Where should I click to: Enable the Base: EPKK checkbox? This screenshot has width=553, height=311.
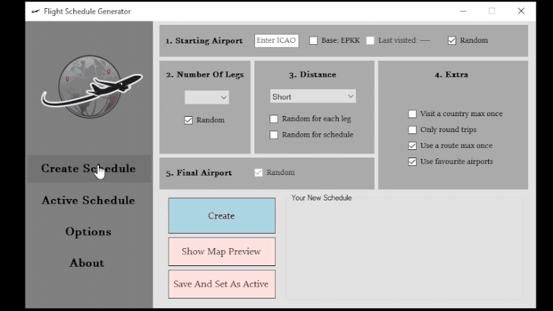pyautogui.click(x=314, y=41)
